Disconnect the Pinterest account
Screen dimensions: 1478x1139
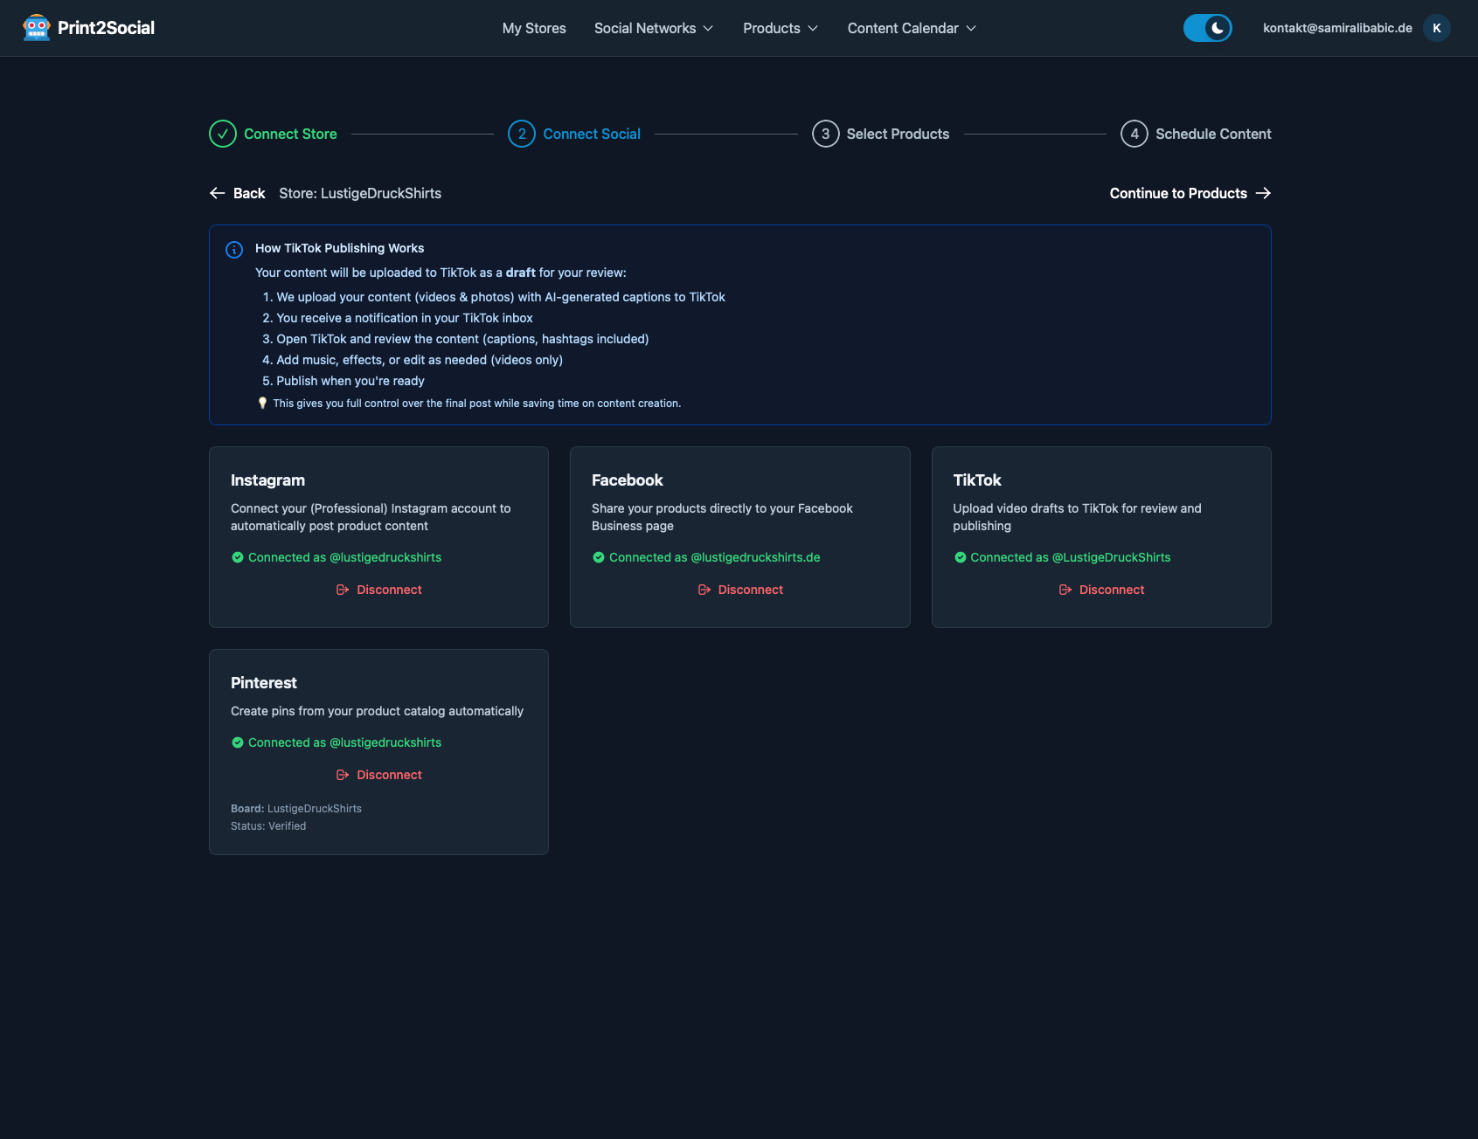click(379, 775)
